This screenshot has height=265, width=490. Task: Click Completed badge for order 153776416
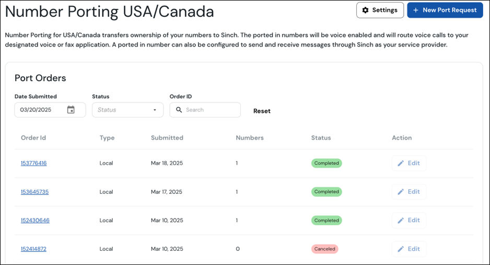[326, 163]
